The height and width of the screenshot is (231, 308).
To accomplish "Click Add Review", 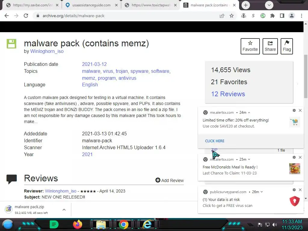I will click(x=170, y=180).
